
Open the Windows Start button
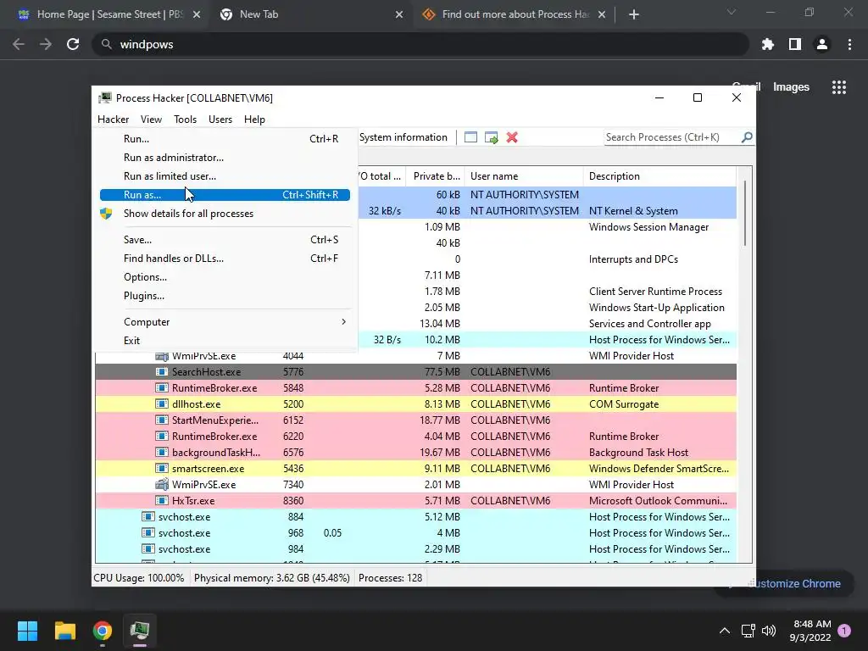(x=27, y=631)
